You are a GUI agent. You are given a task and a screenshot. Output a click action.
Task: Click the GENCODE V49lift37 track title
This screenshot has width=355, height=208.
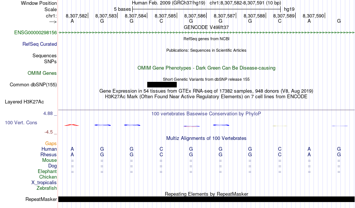[x=206, y=27]
